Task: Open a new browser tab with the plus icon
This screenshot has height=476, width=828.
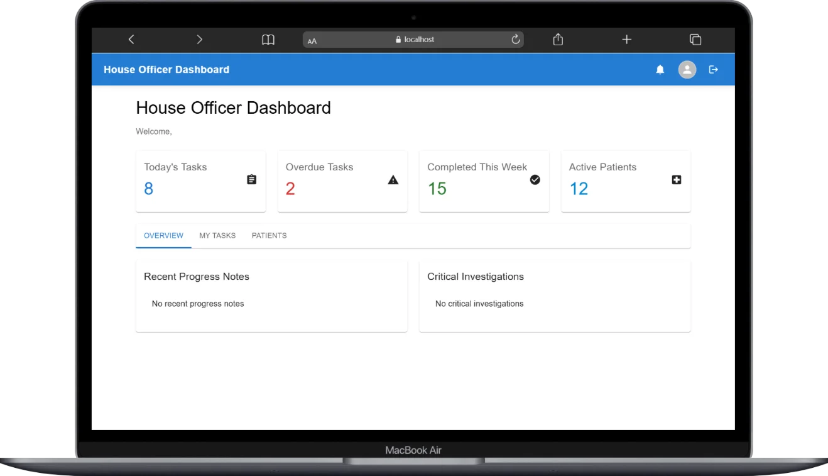Action: [626, 39]
